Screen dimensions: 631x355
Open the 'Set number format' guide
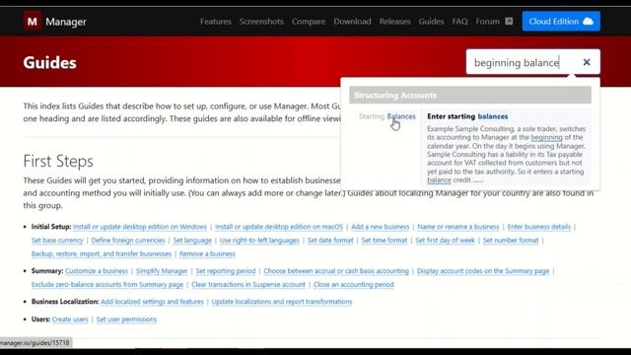click(511, 241)
